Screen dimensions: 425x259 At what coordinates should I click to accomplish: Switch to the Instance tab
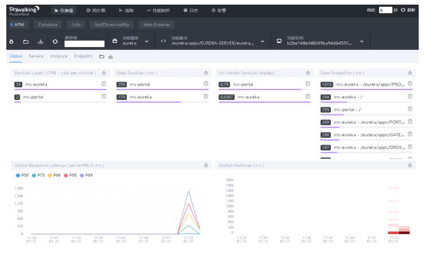59,56
